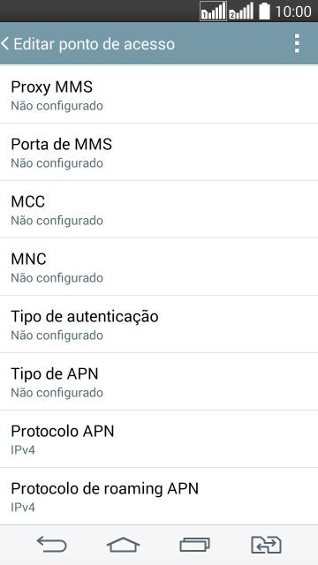Tap the SIM switch icon in navigation bar
Image resolution: width=318 pixels, height=565 pixels.
(x=266, y=545)
